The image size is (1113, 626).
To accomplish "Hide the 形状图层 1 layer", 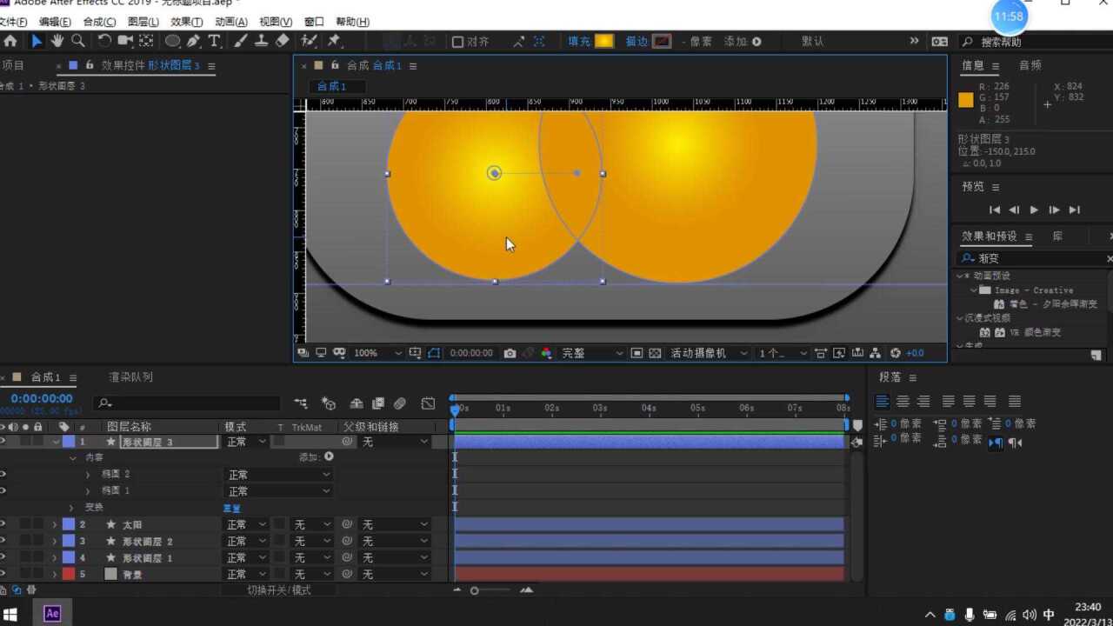I will tap(3, 557).
